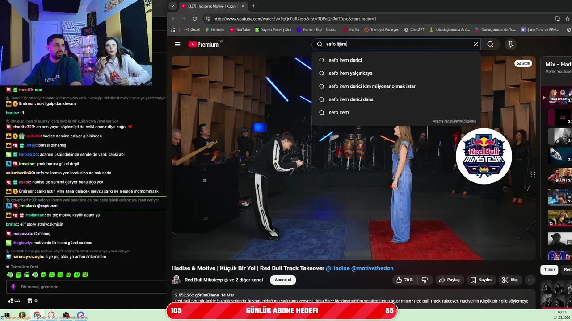The height and width of the screenshot is (321, 572).
Task: Bookmark this page with the star
Action: tap(568, 19)
